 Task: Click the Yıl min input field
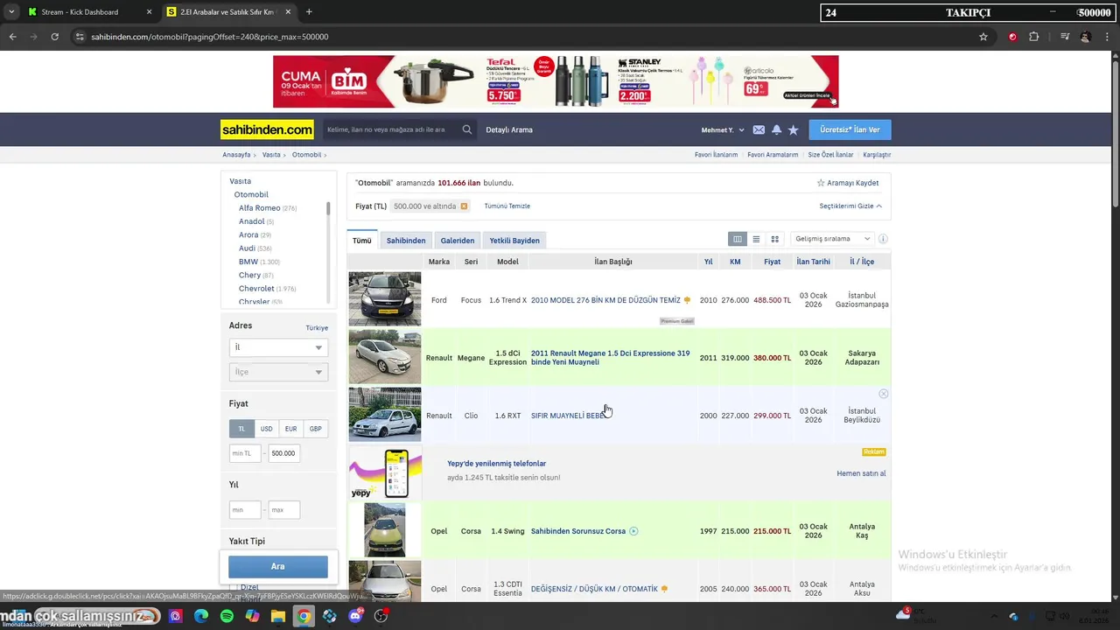pos(245,509)
